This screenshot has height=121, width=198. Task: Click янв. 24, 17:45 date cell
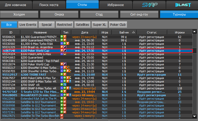(x=84, y=78)
